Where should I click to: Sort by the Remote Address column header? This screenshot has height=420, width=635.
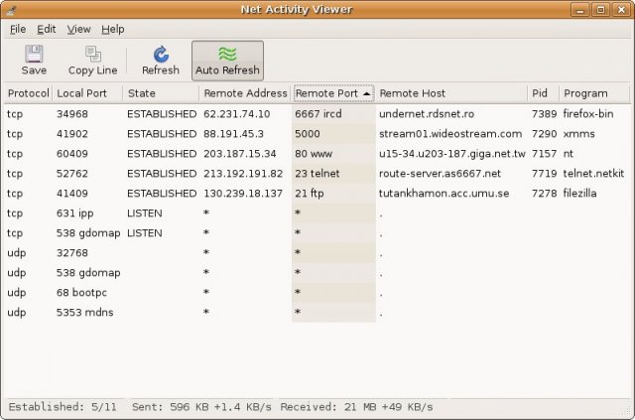[245, 93]
